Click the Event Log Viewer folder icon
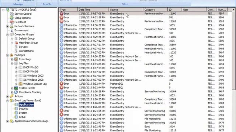Screen dimensions: 236x132 point(11,100)
